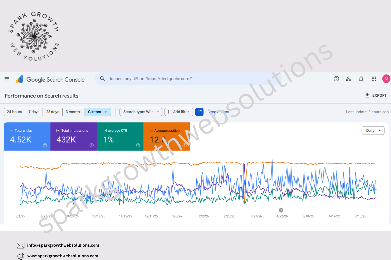Click the EXPORT button
This screenshot has width=391, height=260.
(376, 95)
